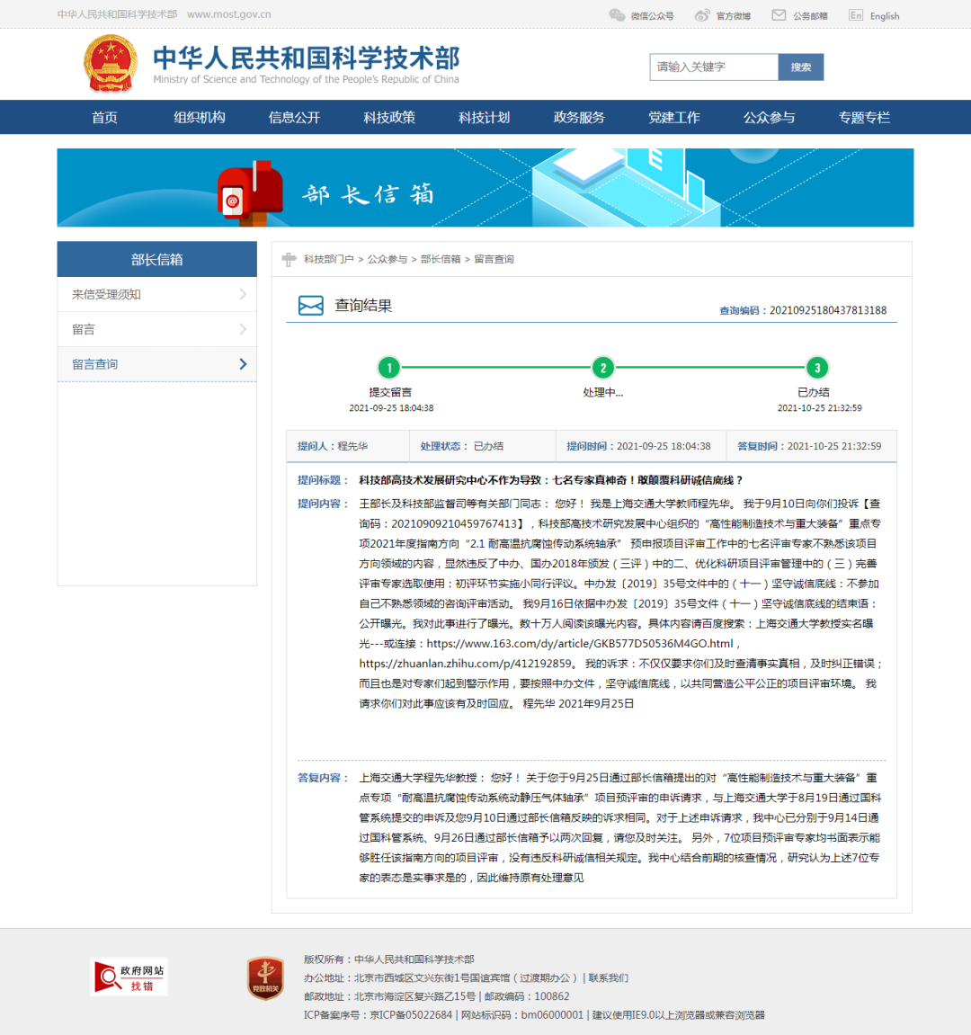Image resolution: width=971 pixels, height=1035 pixels.
Task: Click the 部长信箱 sidebar header
Action: click(x=157, y=259)
